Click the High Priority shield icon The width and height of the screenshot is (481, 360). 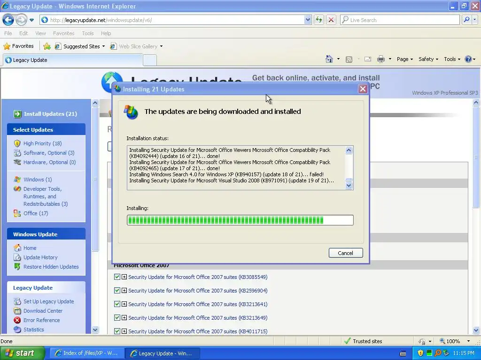coord(17,143)
